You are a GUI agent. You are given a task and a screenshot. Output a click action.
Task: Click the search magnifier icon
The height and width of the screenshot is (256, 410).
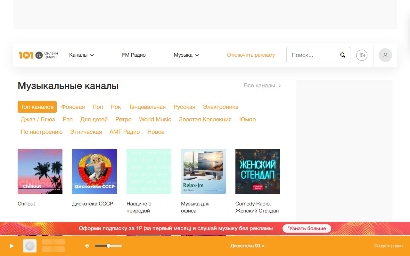tap(343, 55)
